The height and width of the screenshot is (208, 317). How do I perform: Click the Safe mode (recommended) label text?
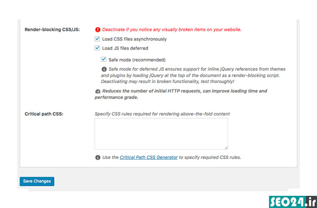[137, 60]
